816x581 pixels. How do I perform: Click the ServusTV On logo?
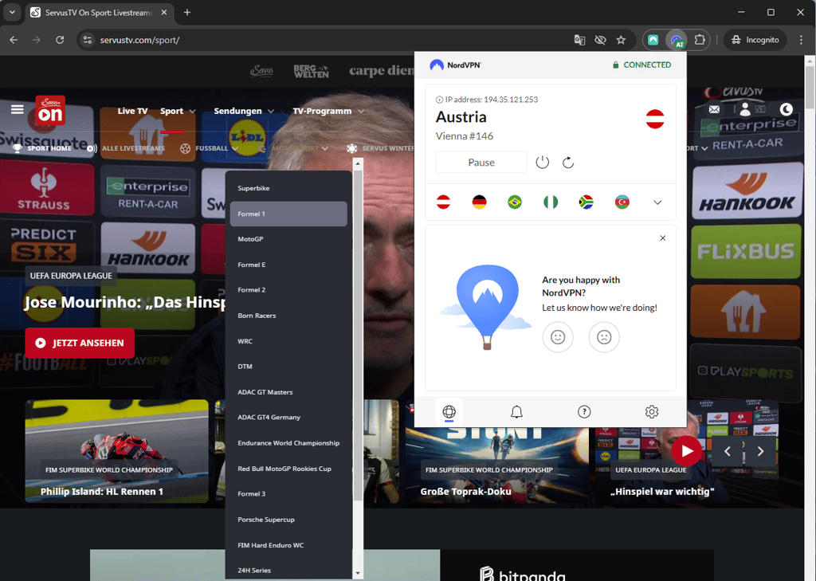coord(50,110)
